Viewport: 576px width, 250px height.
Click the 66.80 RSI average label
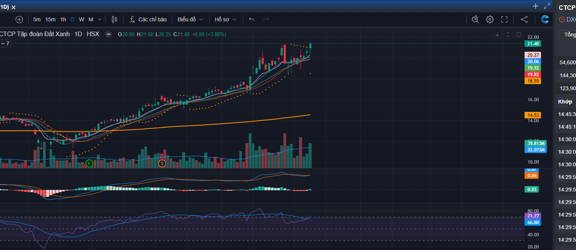click(533, 223)
